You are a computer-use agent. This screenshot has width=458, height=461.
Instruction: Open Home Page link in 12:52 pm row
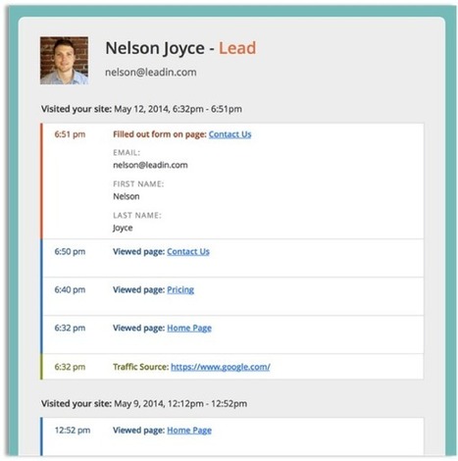coord(189,431)
